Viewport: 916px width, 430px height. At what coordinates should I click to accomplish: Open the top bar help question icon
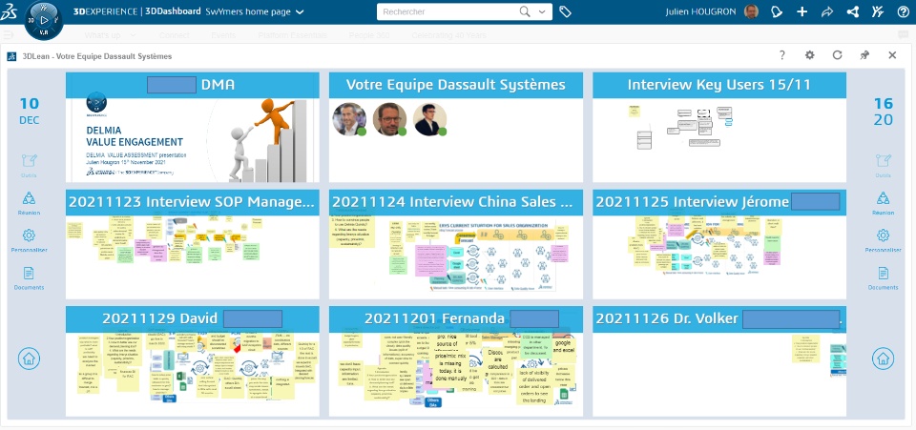(904, 11)
